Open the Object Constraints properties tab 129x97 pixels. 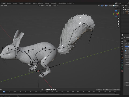(122, 63)
